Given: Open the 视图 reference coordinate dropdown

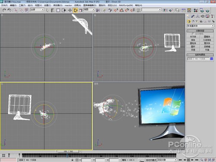Looking at the screenshot, I should (x=89, y=10).
